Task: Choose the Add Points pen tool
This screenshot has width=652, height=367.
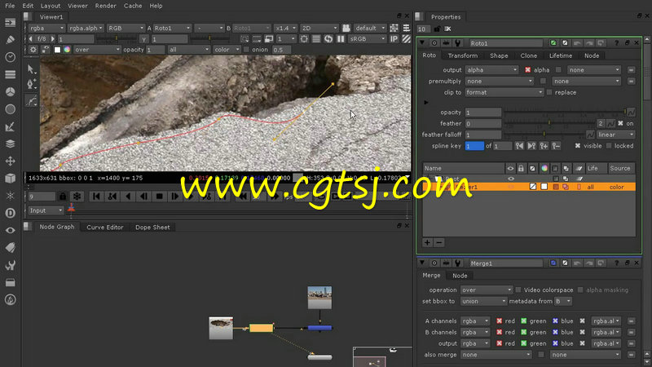Action: click(x=31, y=85)
